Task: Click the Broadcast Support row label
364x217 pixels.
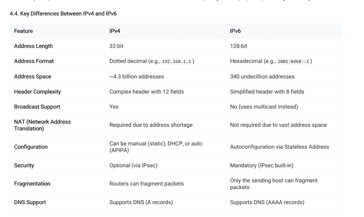Action: pos(37,107)
